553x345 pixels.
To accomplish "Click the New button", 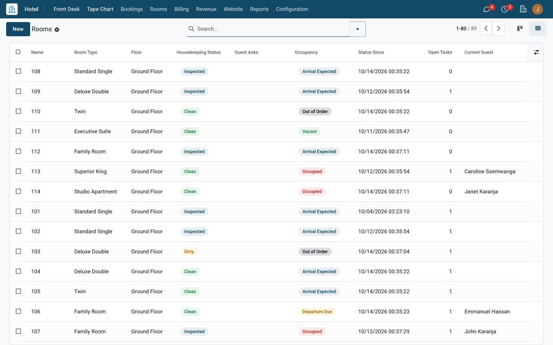I will point(18,29).
